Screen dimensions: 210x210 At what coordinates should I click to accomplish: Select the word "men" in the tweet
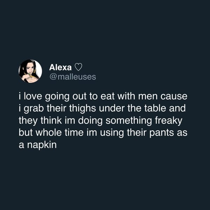click(x=148, y=96)
